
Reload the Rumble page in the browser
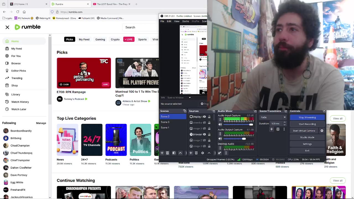18,12
